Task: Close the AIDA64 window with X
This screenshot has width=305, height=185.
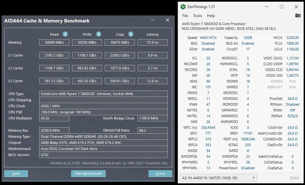Action: 167,20
